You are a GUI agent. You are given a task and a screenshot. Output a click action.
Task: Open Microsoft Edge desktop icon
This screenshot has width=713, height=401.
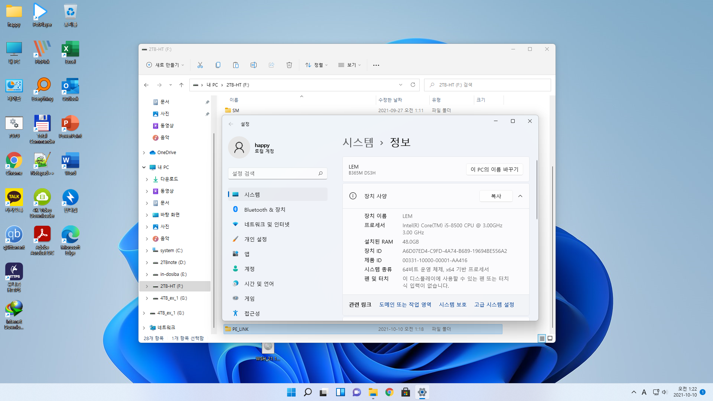70,240
